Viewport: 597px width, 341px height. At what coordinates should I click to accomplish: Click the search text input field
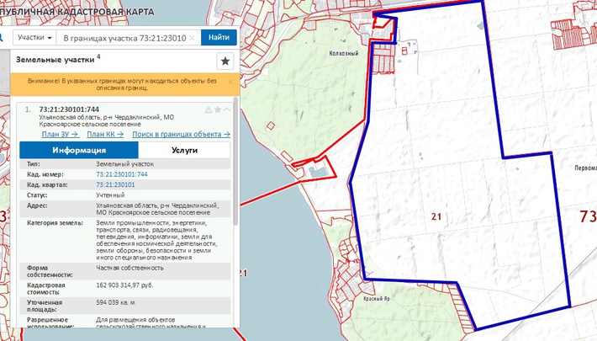(x=126, y=38)
